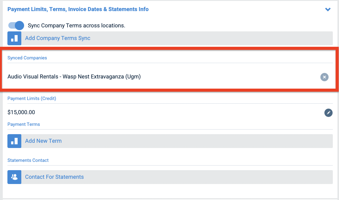The image size is (339, 200).
Task: Open Add Company Terms Sync
Action: tap(170, 38)
